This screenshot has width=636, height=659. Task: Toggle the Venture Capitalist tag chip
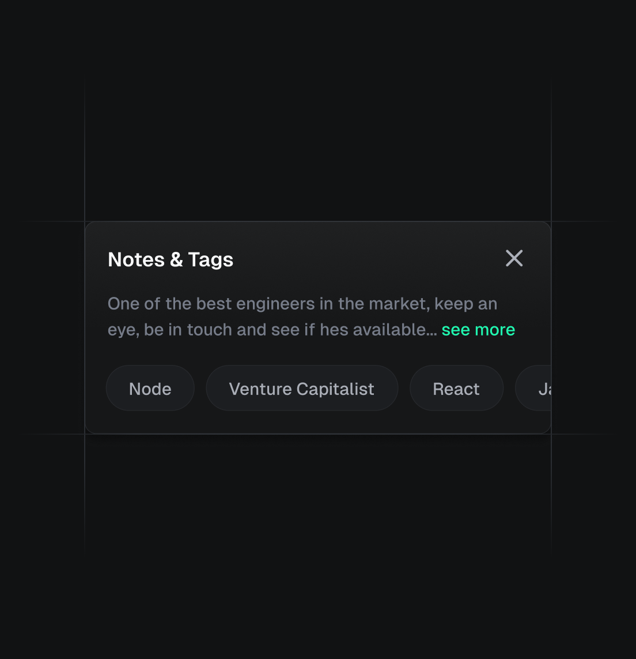point(302,388)
